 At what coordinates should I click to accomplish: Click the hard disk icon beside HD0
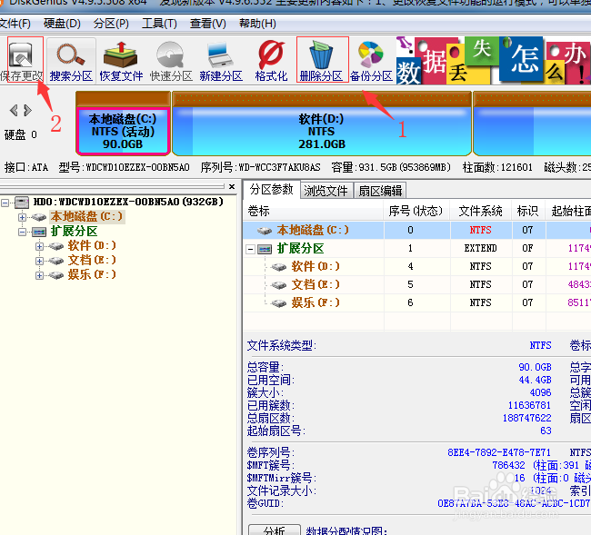[22, 203]
